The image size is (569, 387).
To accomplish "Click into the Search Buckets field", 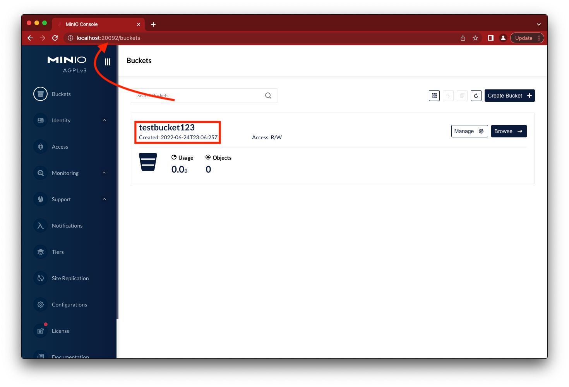I will coord(197,96).
